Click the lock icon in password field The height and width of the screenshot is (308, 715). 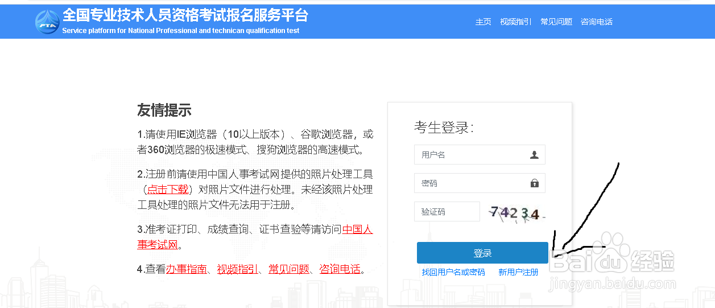tap(534, 183)
